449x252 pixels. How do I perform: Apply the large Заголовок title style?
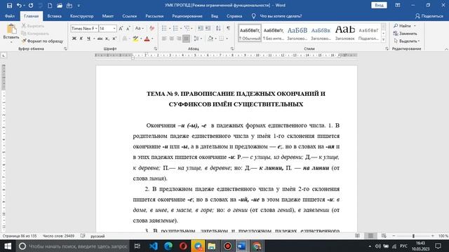pos(344,33)
